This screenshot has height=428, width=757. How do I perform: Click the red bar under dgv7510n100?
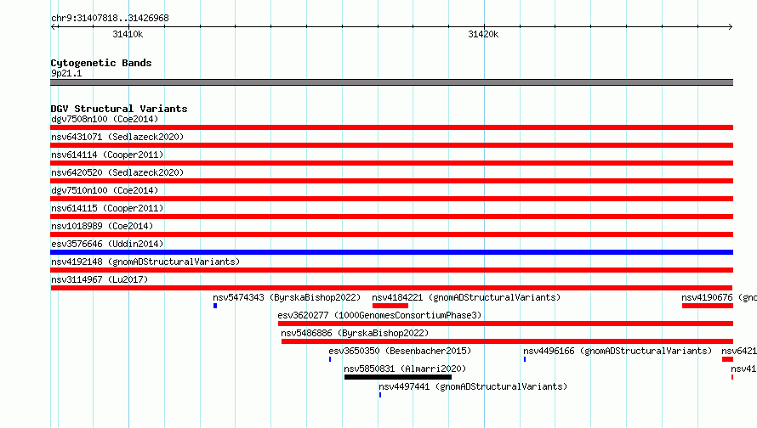pyautogui.click(x=391, y=199)
